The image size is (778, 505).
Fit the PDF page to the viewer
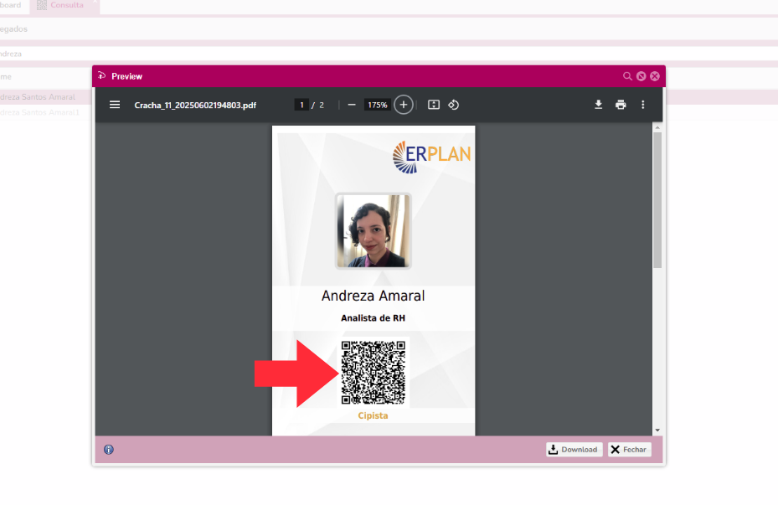pos(434,105)
